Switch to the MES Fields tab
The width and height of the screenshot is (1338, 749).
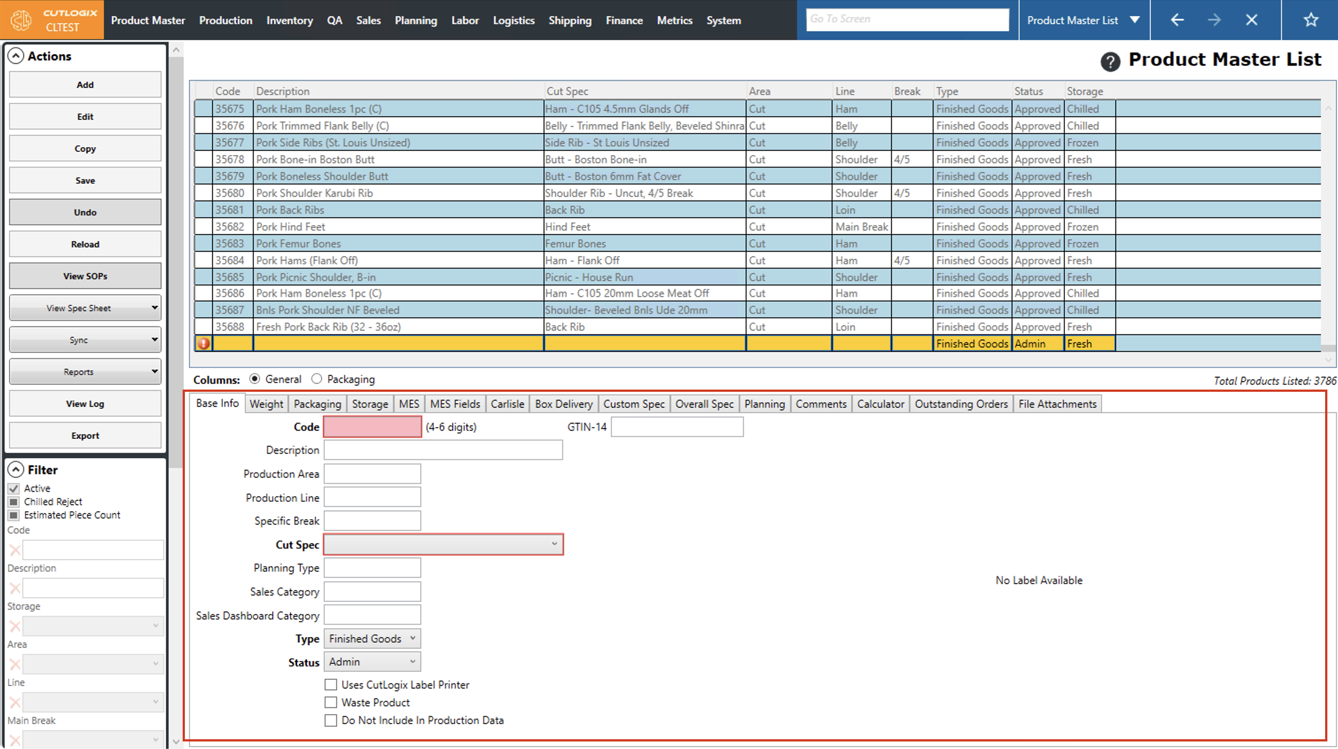tap(455, 404)
